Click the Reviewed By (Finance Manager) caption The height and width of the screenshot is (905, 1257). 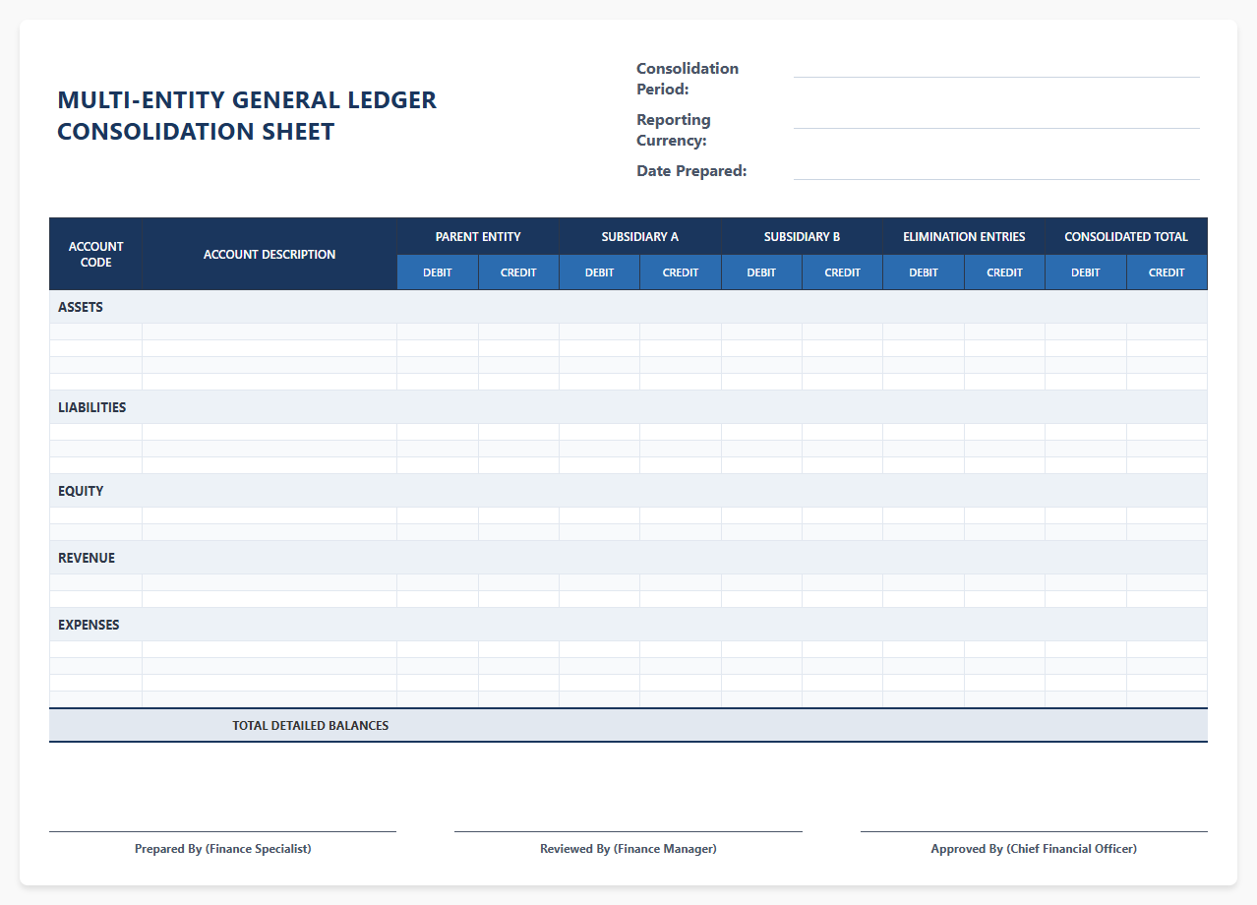pyautogui.click(x=628, y=848)
